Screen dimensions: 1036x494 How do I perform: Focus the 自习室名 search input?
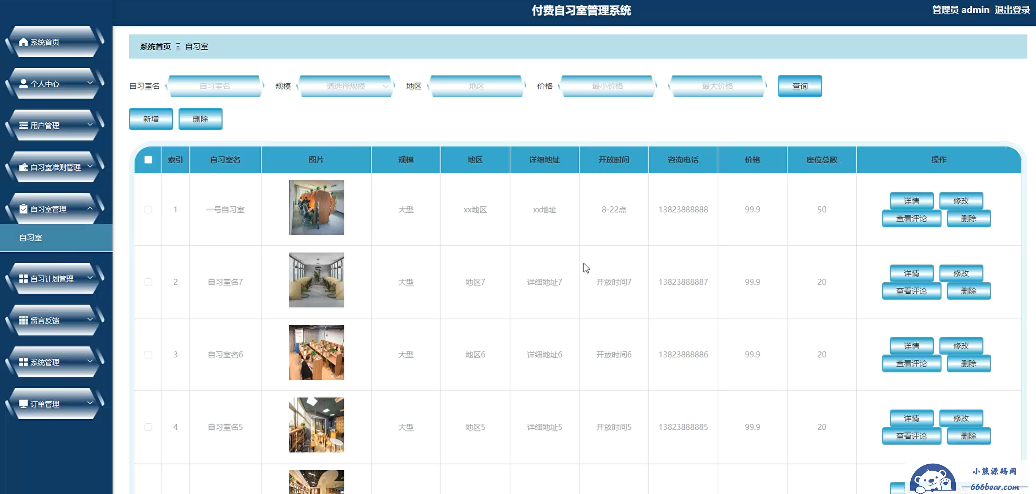click(x=215, y=86)
